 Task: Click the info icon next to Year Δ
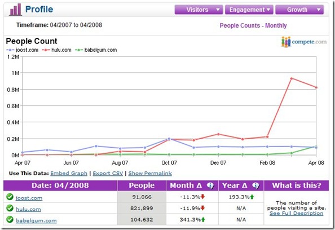tap(255, 185)
